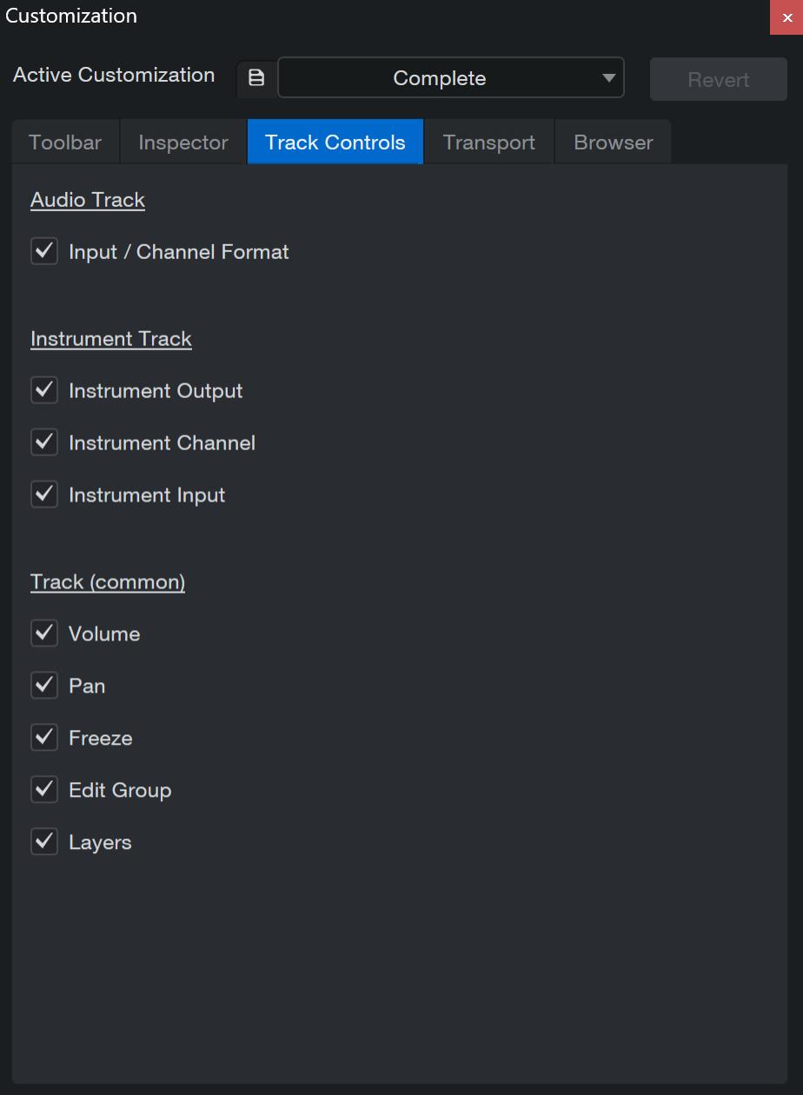Click the Audio Track section heading

tap(88, 200)
